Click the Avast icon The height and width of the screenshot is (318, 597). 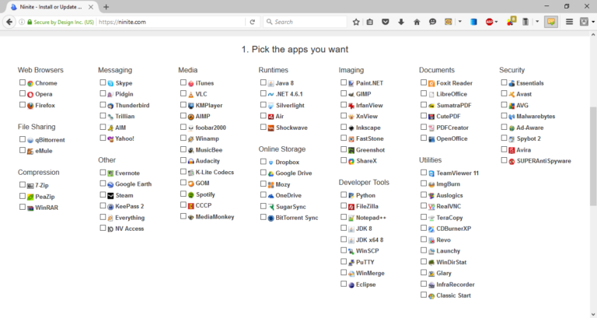coord(511,94)
